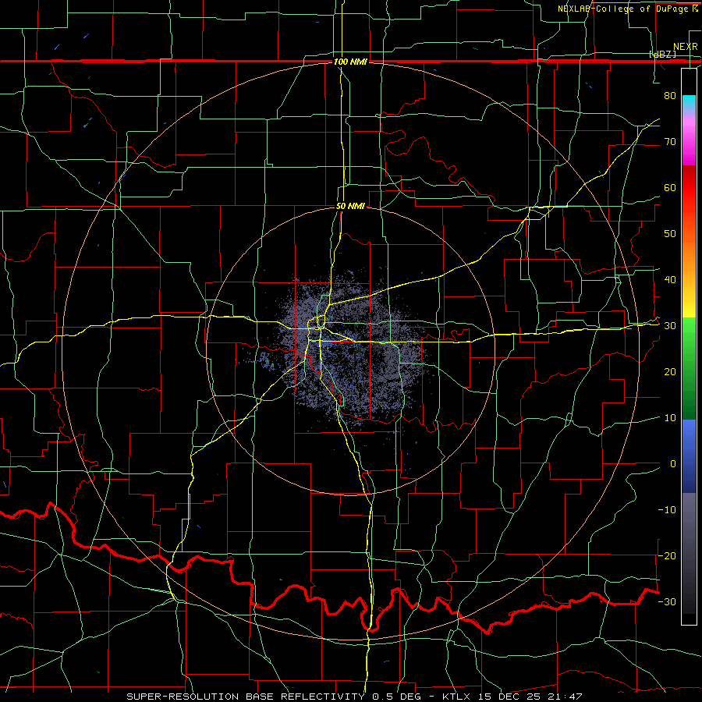This screenshot has width=702, height=702.
Task: Click the -20 dBZ tick label
Action: pos(667,555)
